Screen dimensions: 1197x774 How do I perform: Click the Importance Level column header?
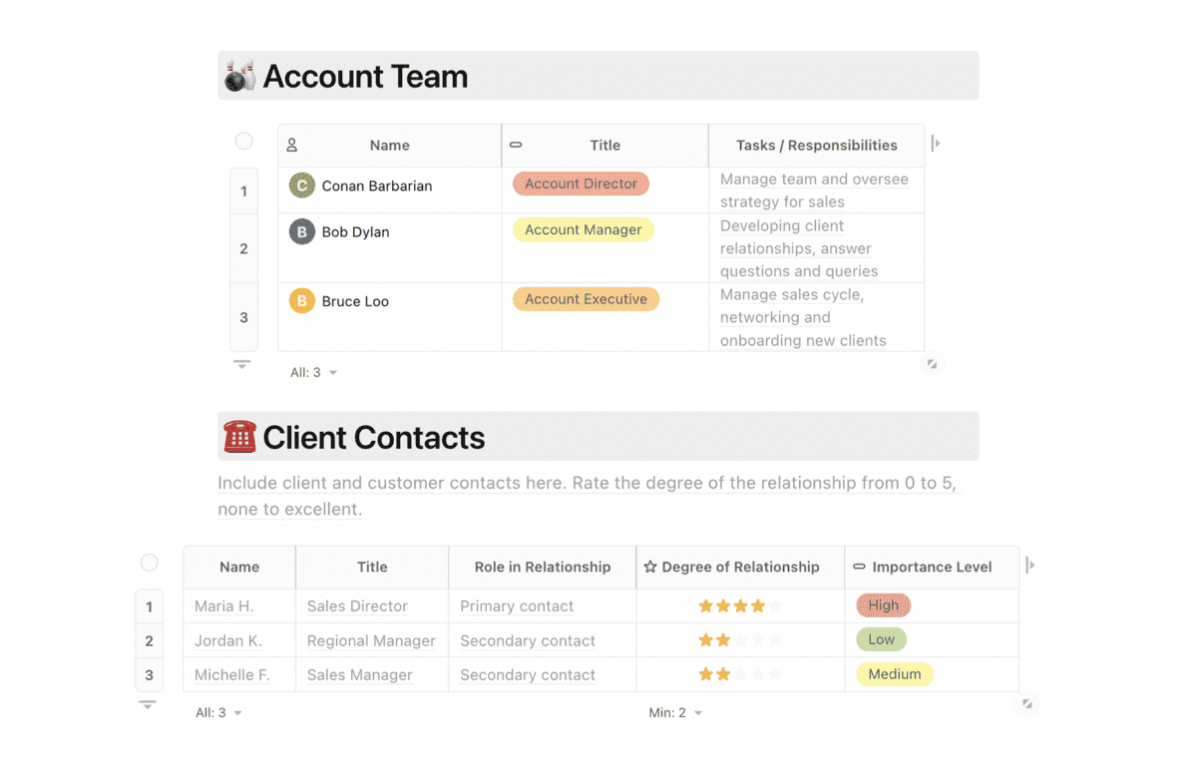[932, 567]
